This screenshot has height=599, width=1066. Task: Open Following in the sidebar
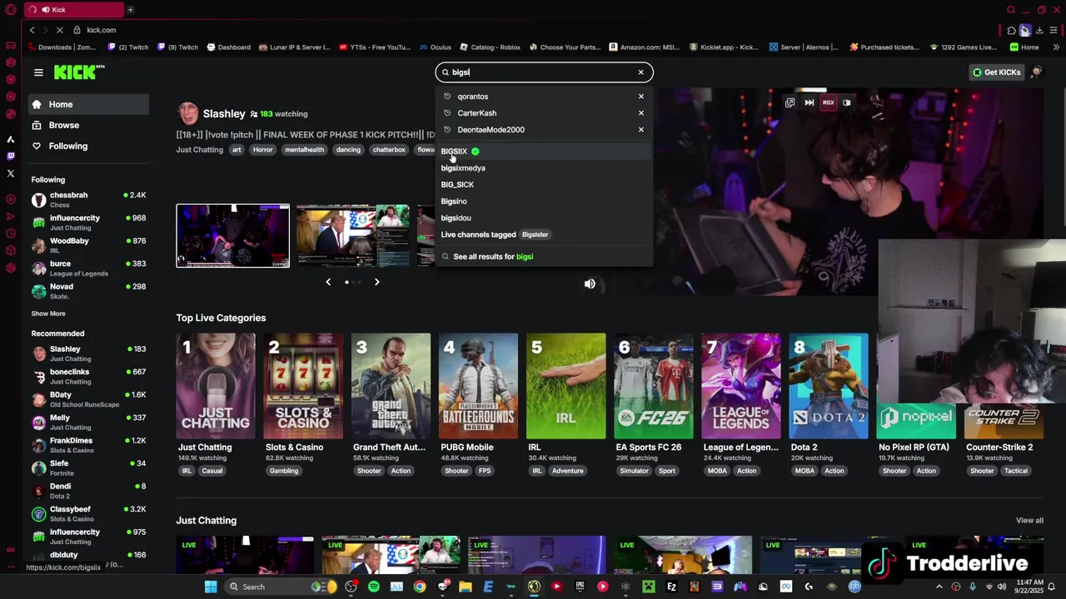click(89, 146)
